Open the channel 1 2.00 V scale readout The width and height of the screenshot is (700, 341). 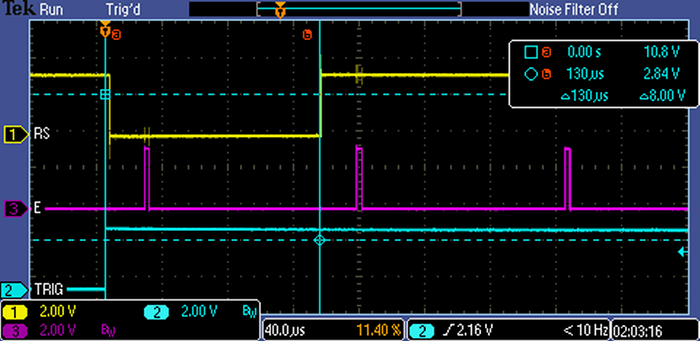55,312
